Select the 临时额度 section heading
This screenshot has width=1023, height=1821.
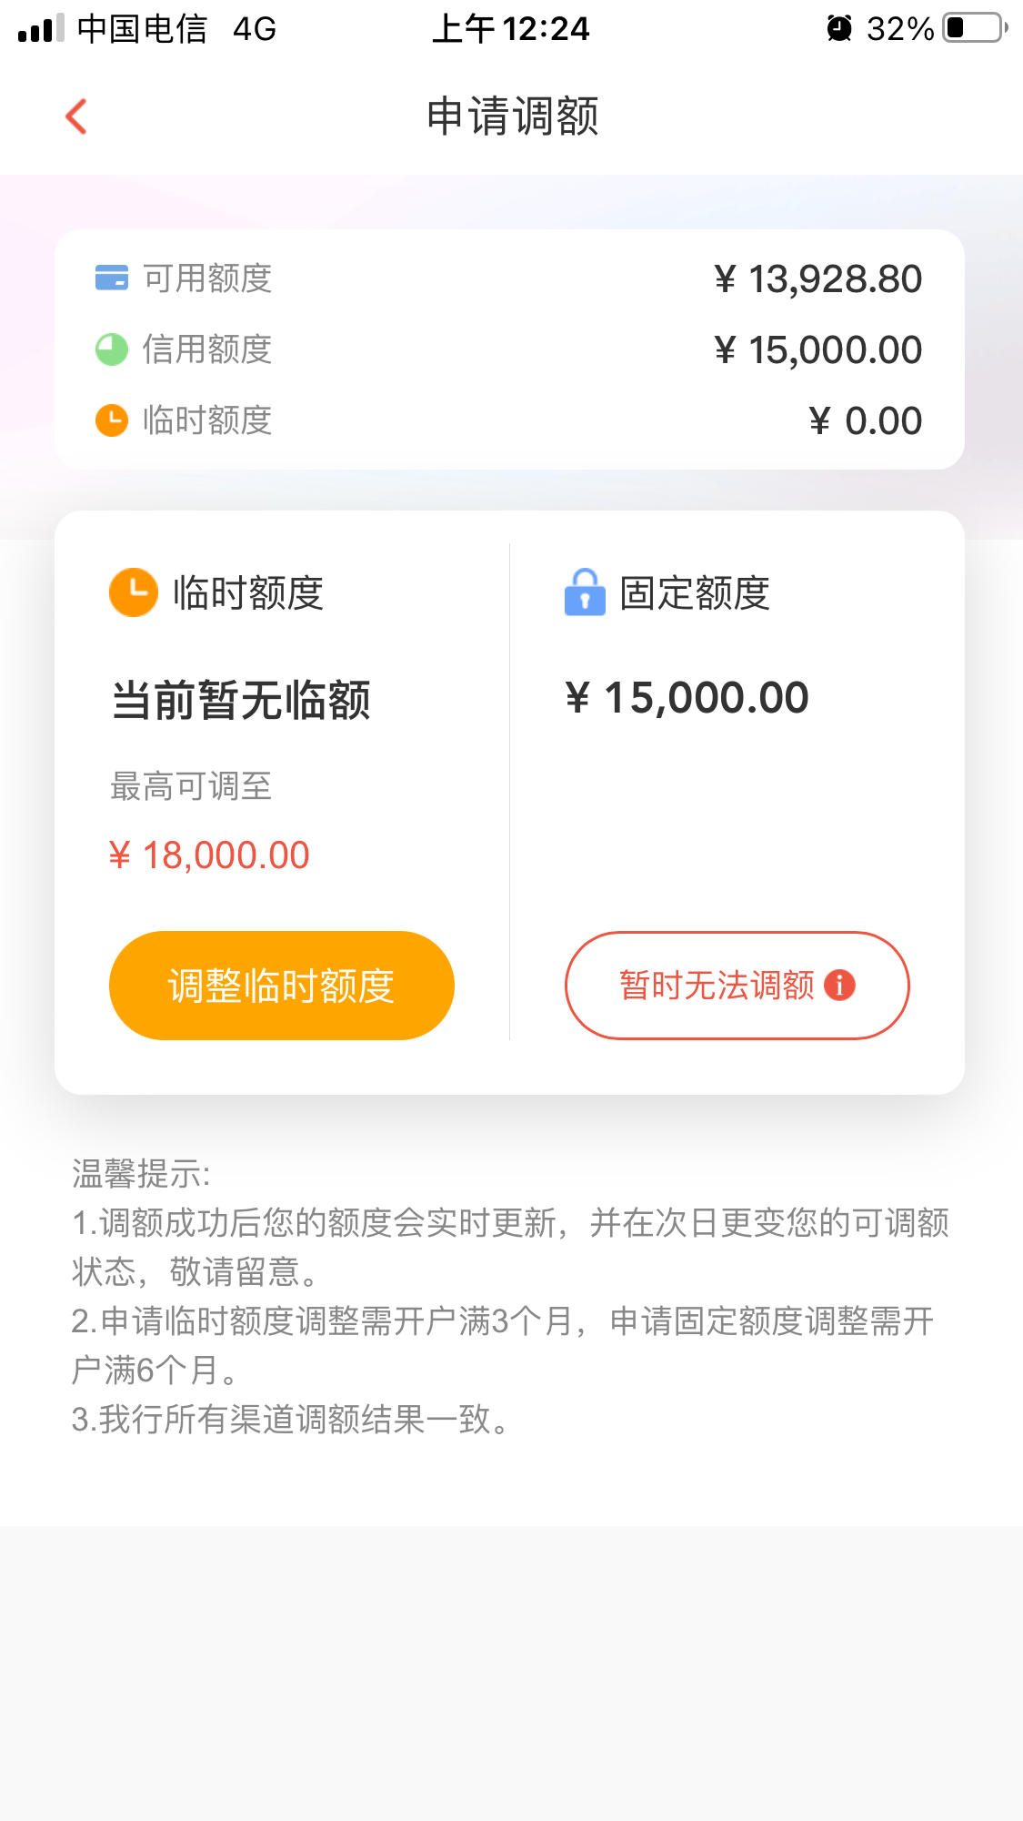tap(248, 592)
